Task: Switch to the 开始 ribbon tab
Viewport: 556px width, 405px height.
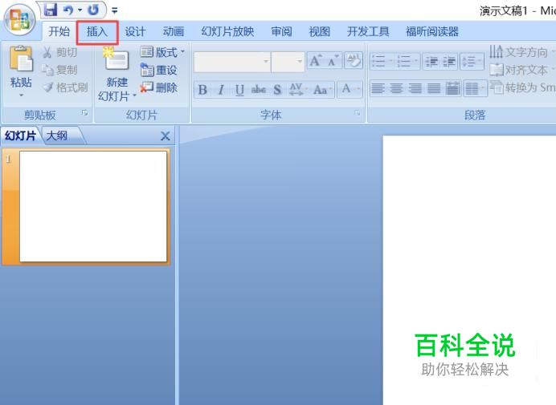Action: [x=59, y=31]
